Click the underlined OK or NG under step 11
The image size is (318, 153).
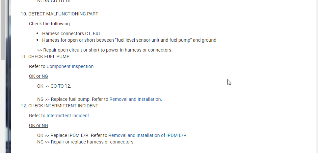(x=38, y=76)
